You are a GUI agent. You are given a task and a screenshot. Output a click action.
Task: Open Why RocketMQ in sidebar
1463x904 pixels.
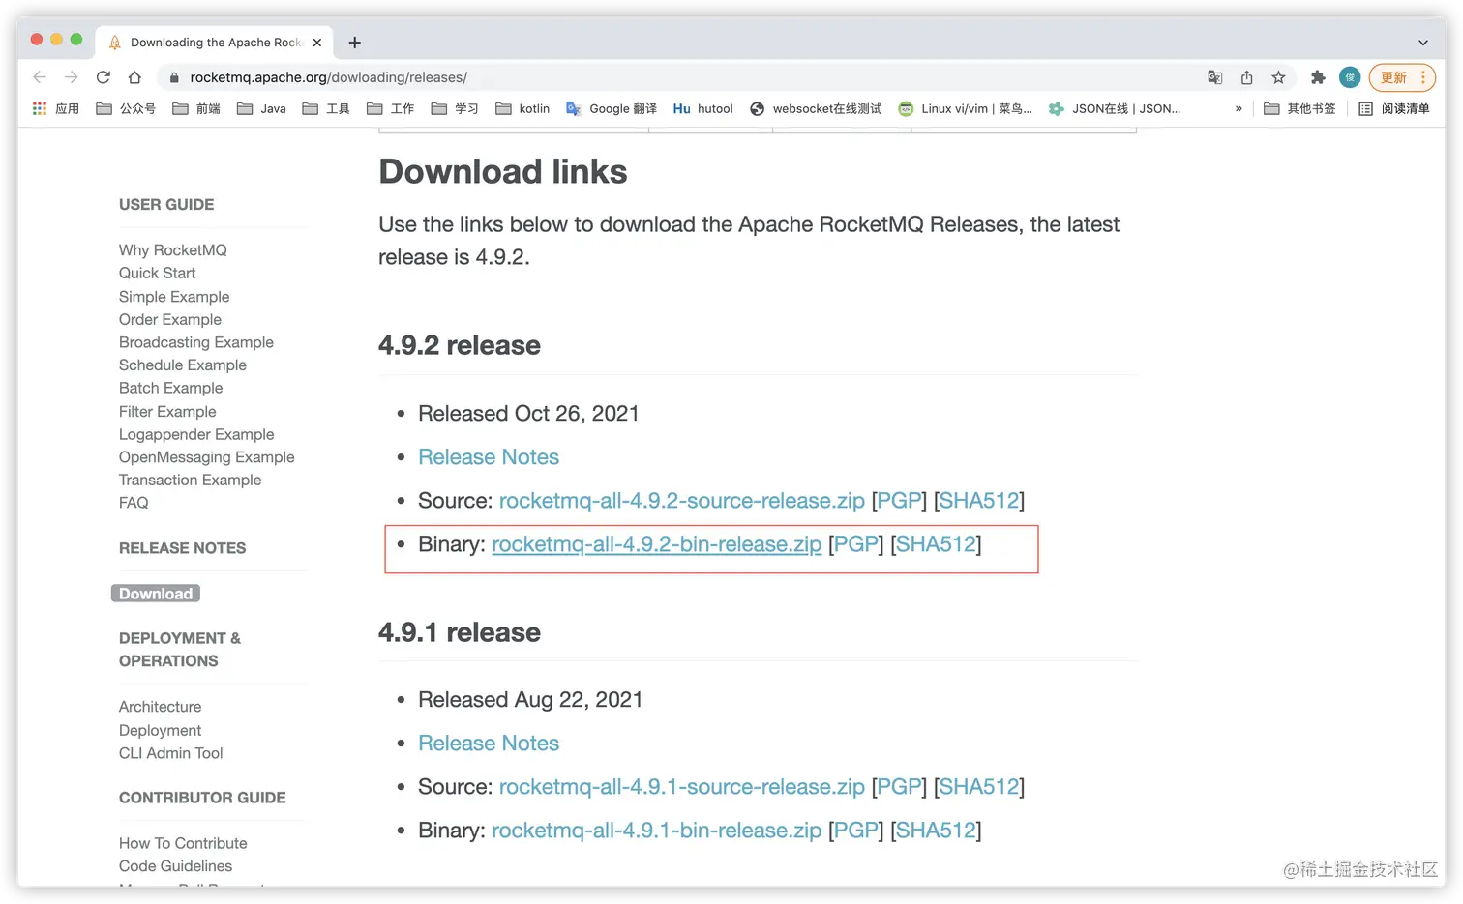pos(173,250)
